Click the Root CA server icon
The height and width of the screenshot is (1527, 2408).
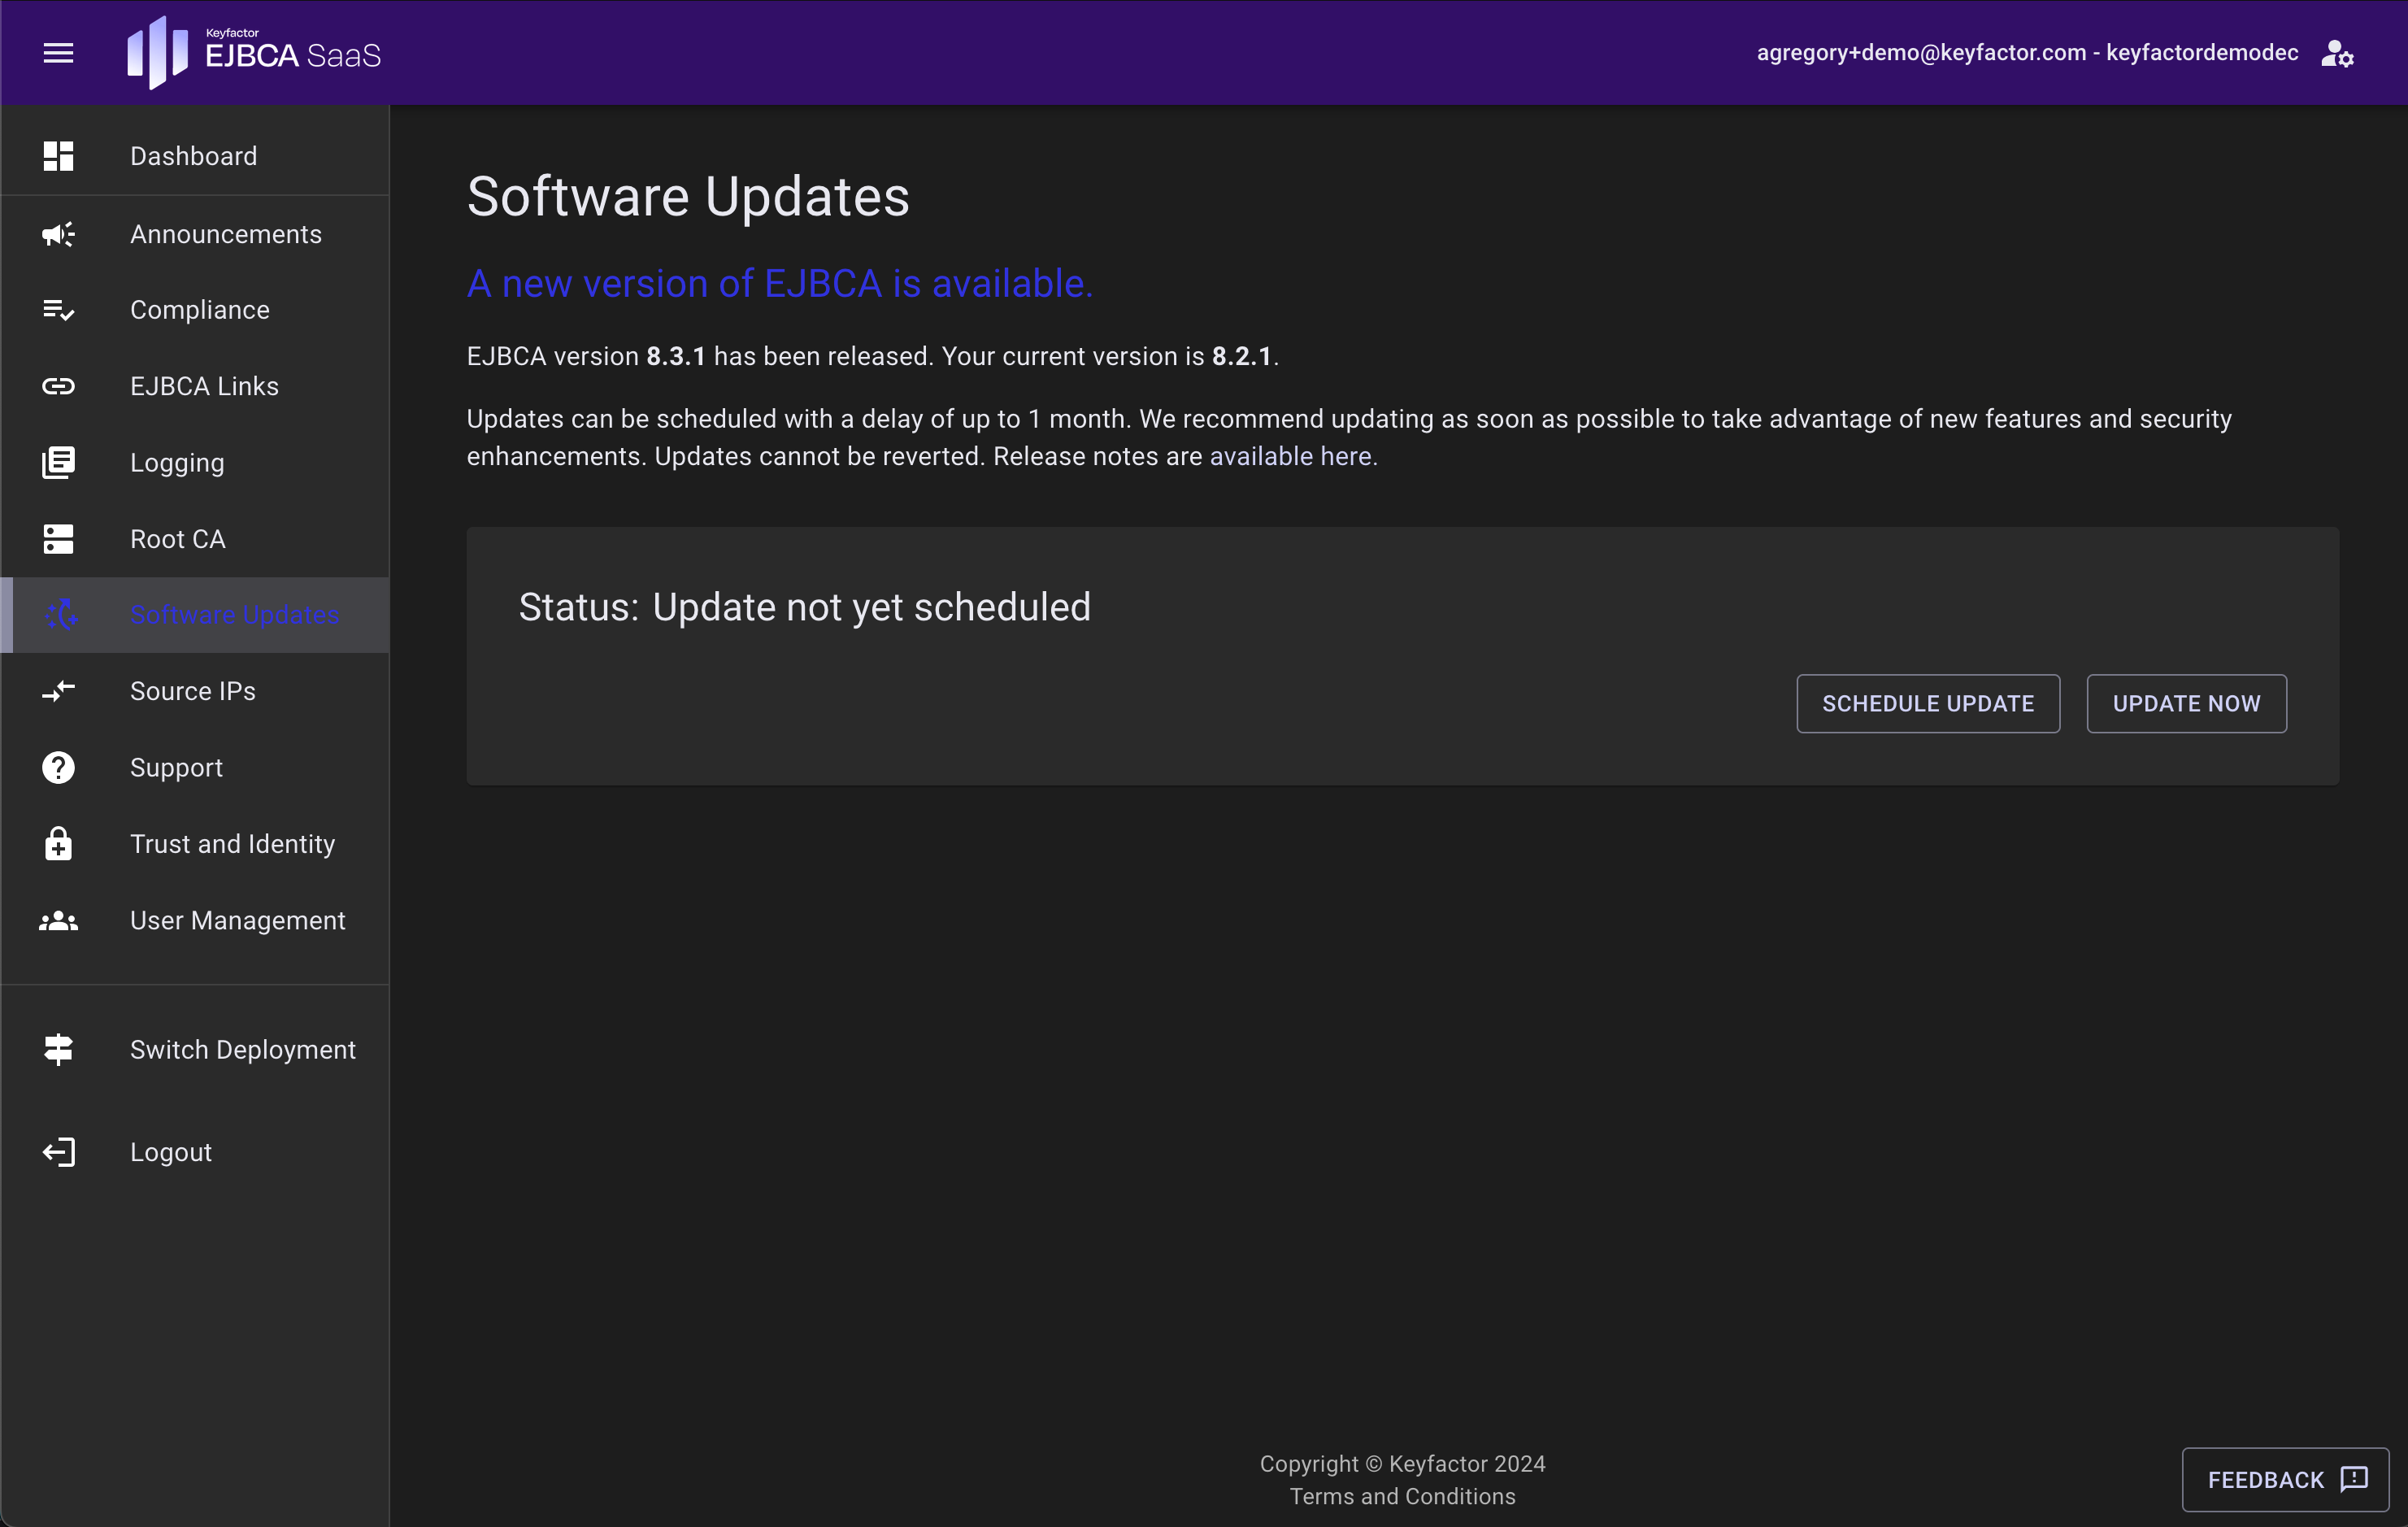[x=58, y=539]
